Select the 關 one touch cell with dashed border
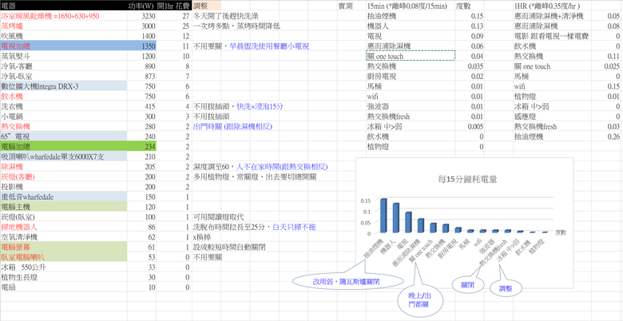The height and width of the screenshot is (321, 623). [x=411, y=56]
